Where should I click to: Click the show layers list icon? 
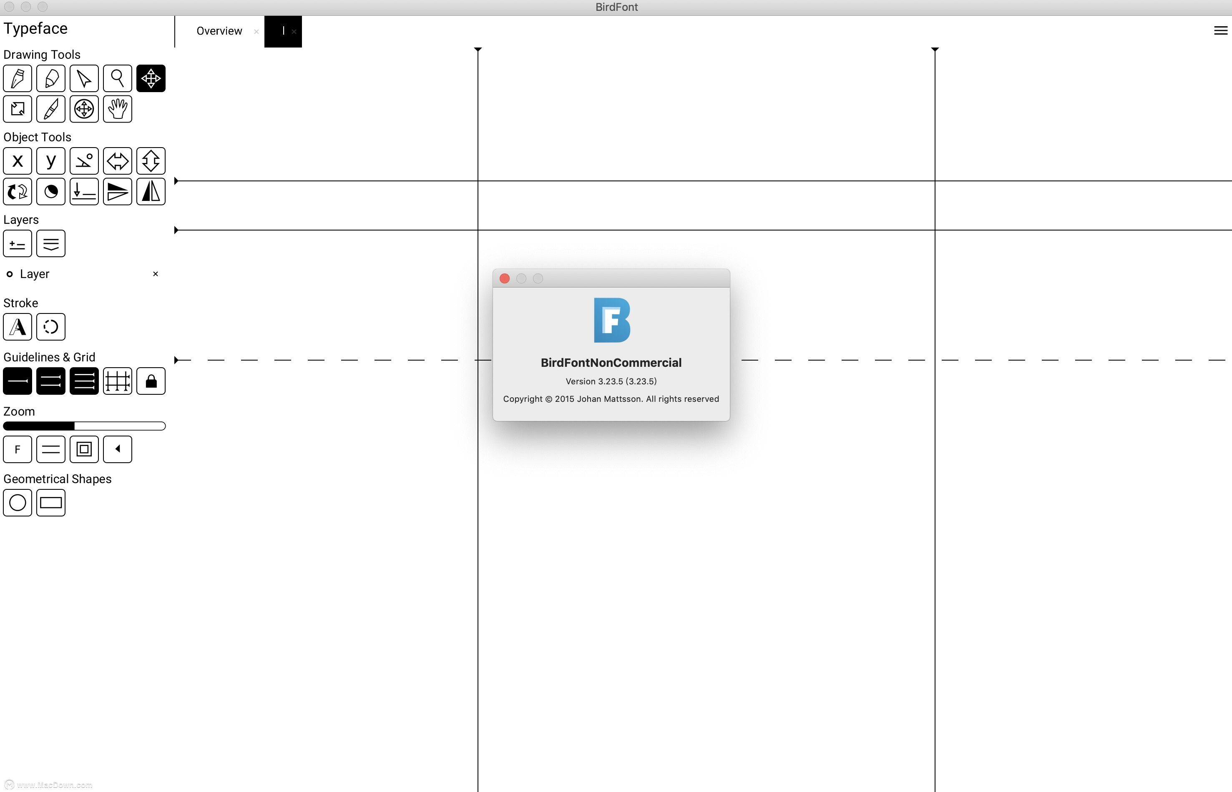(x=51, y=243)
